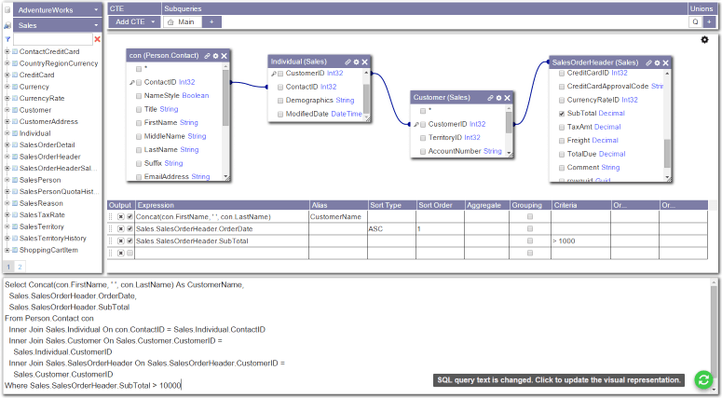Open properties gear of SalesOrderHeader (Sales) table
The width and height of the screenshot is (722, 398).
coord(657,62)
